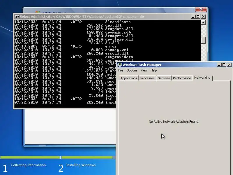Viewport: 233px width, 175px height.
Task: Click the dpx.dll file listing
Action: (113, 25)
